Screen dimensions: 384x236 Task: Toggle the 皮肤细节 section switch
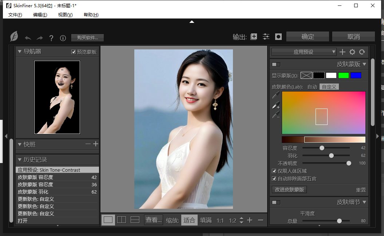tap(276, 202)
